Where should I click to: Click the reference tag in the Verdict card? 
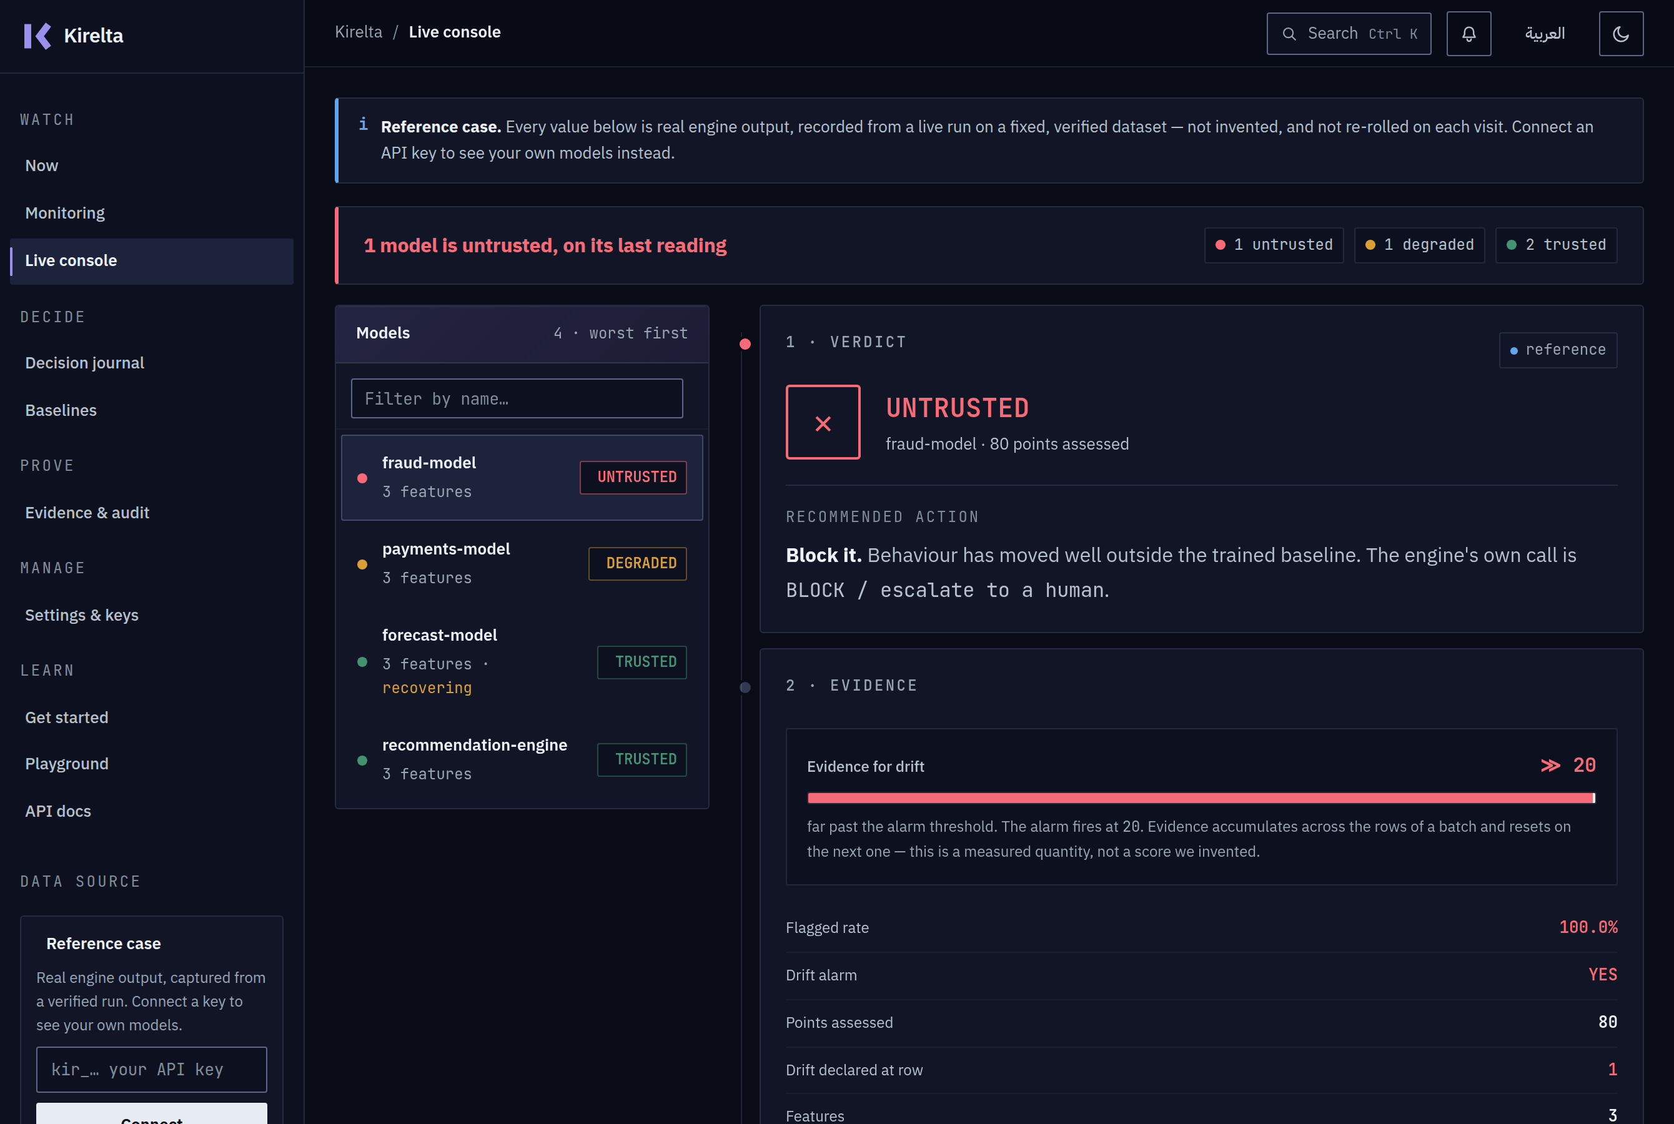click(1558, 350)
